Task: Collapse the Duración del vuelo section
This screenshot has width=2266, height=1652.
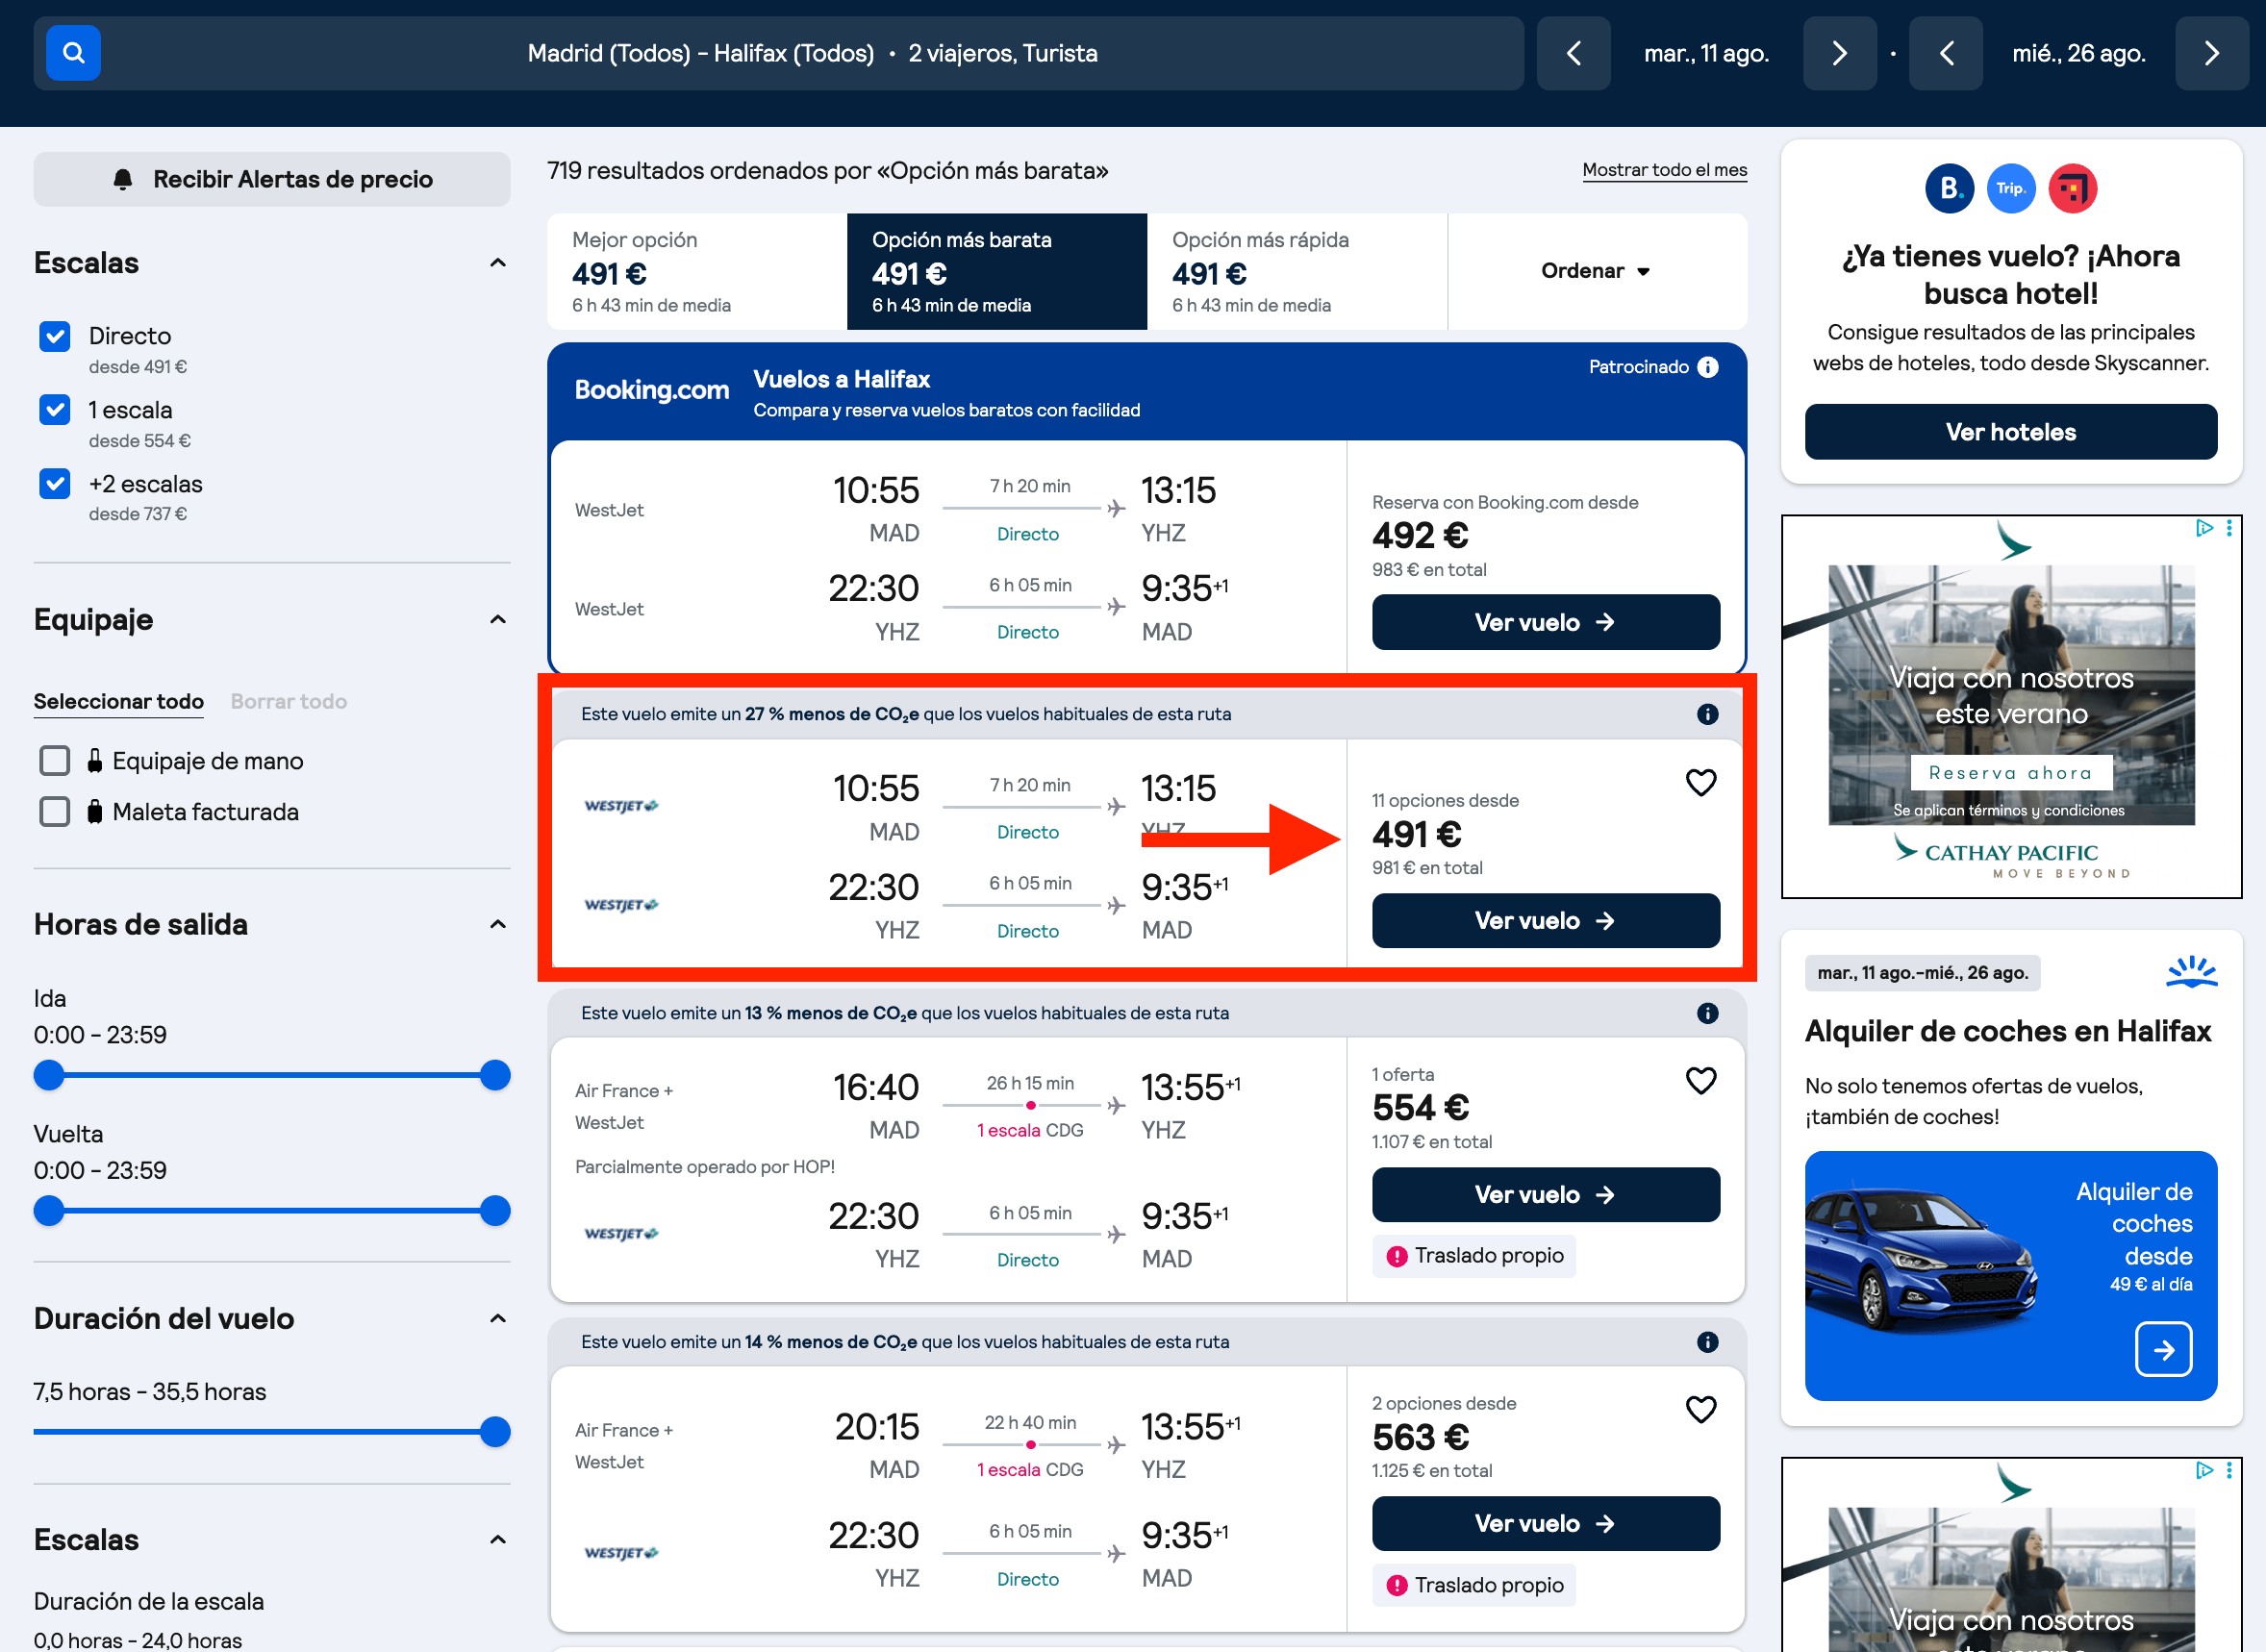Action: pyautogui.click(x=497, y=1318)
